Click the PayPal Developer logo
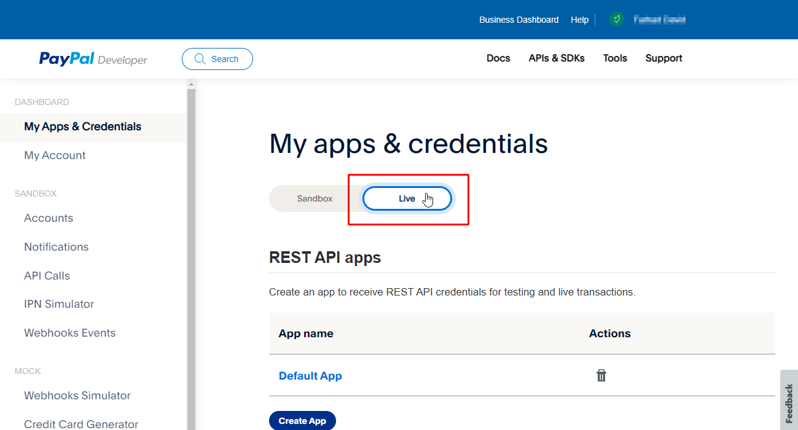798x430 pixels. [x=93, y=59]
